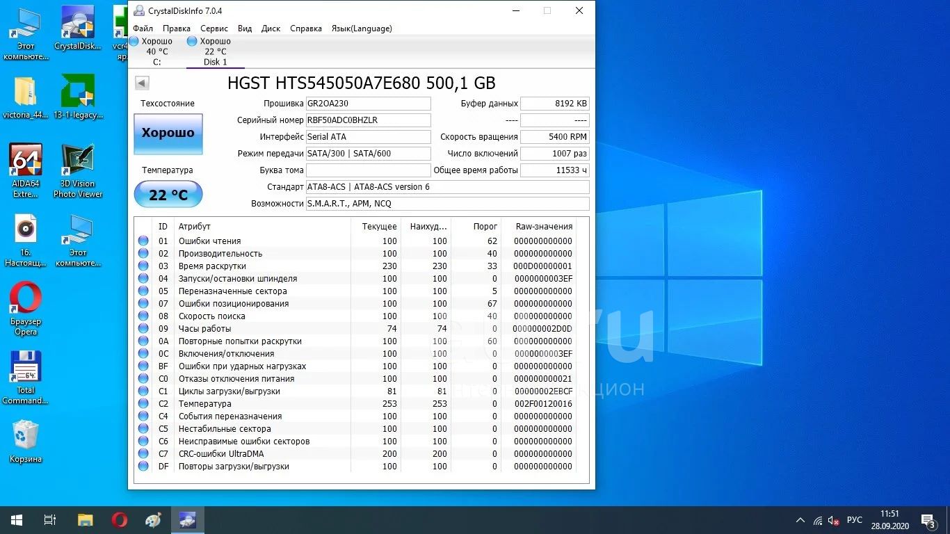Click Общее время работы value 11533 ч
Viewport: 950px width, 534px height.
[555, 170]
